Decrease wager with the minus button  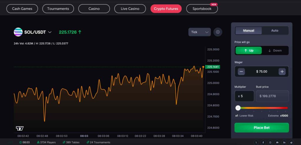coord(241,71)
